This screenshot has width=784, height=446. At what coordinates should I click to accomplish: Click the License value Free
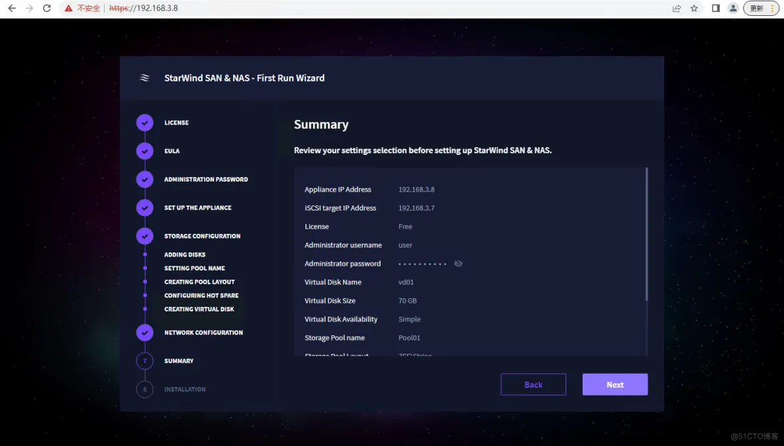click(405, 226)
